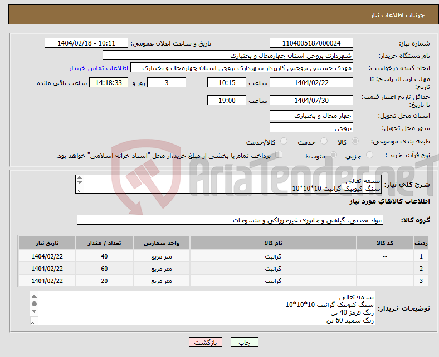Select the خدمت radio button
This screenshot has width=439, height=357.
click(x=324, y=141)
